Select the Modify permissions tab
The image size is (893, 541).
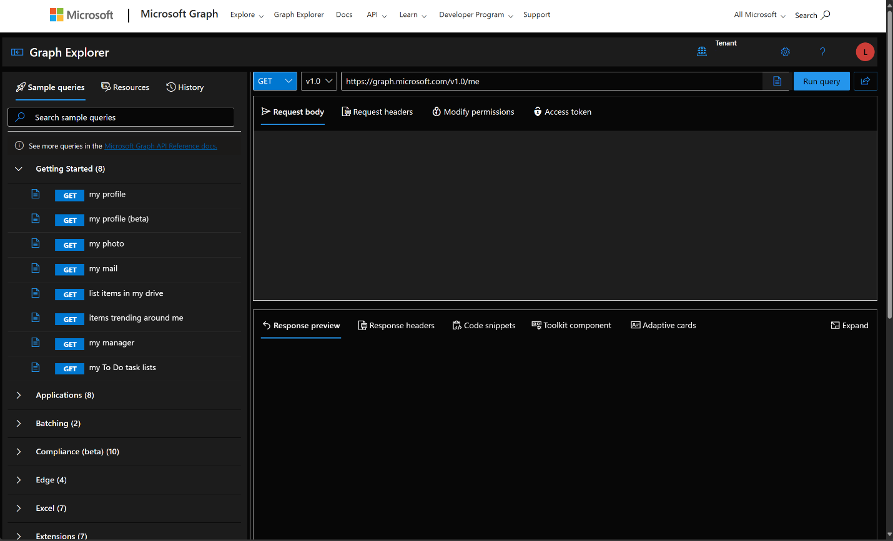point(473,112)
